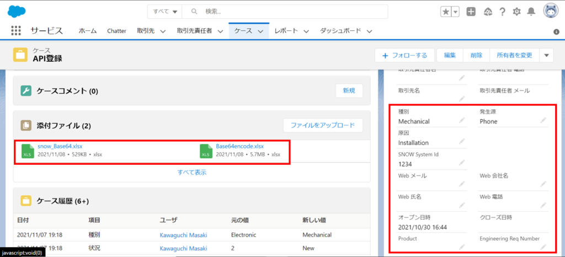
Task: Click the Favorites star icon
Action: click(x=446, y=12)
